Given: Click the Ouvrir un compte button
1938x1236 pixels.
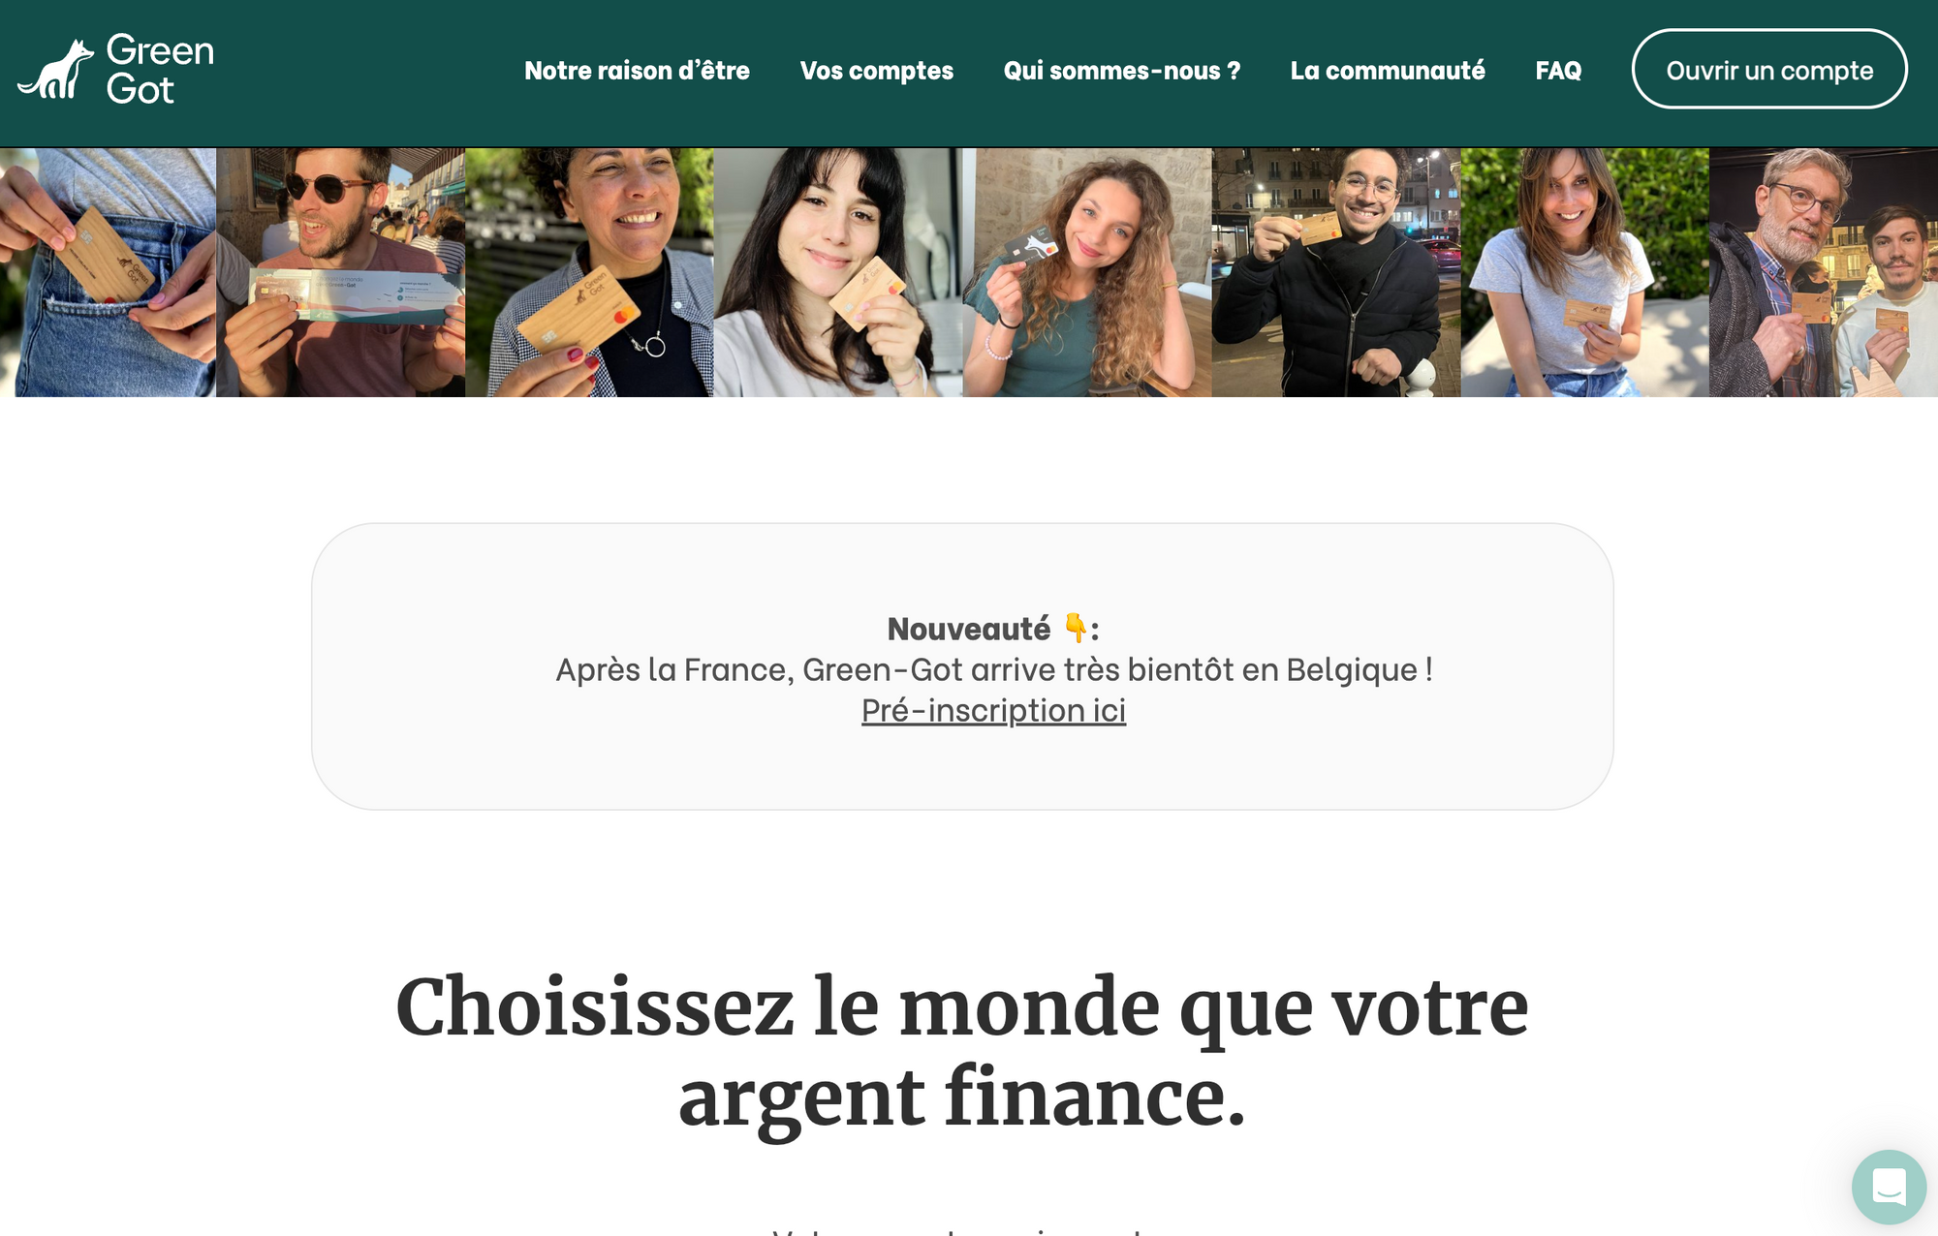Looking at the screenshot, I should click(x=1769, y=69).
